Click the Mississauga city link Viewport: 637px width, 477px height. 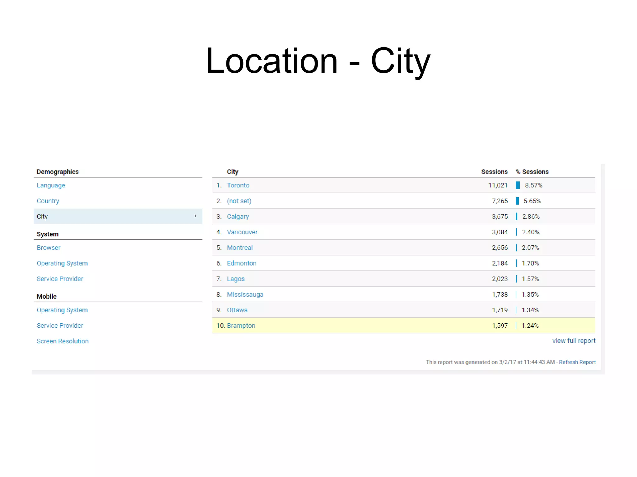click(x=245, y=295)
